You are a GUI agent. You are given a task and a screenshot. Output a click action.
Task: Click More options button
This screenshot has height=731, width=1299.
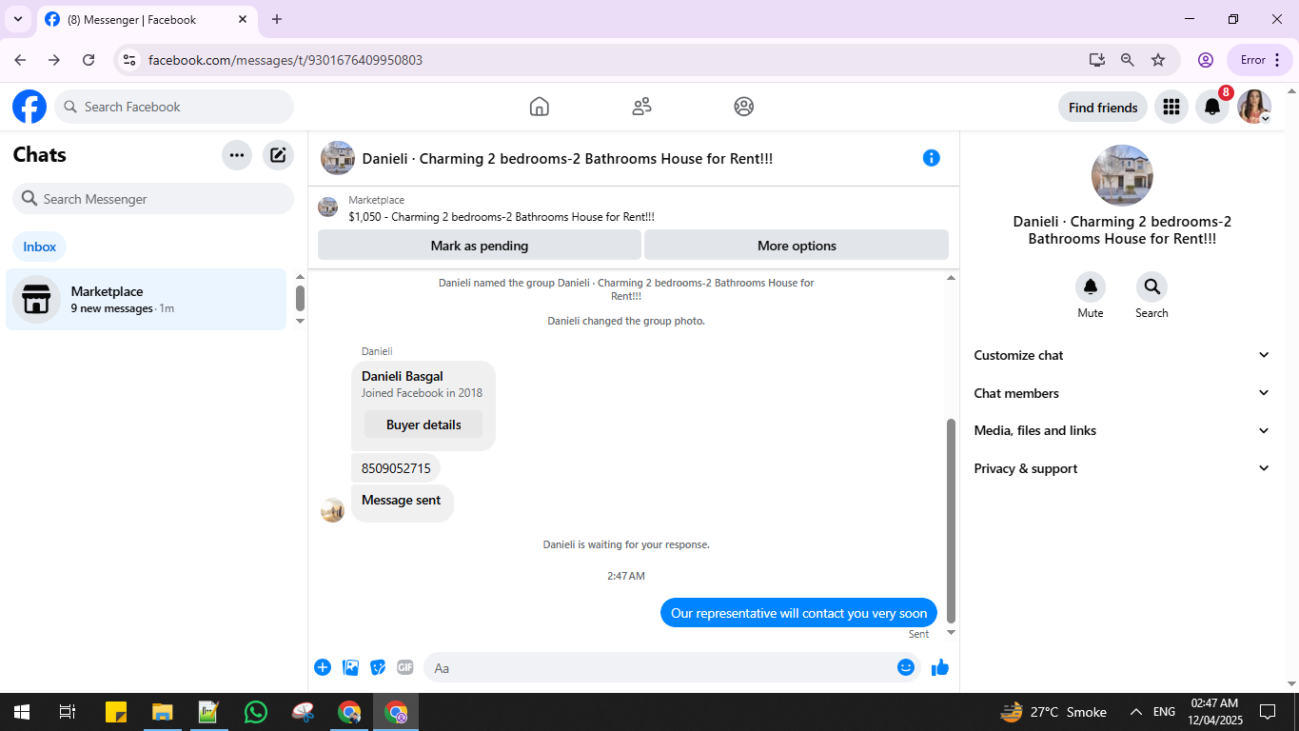[x=797, y=246]
